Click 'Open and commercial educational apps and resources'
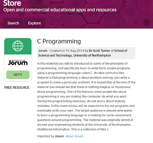 pyautogui.click(x=60, y=10)
